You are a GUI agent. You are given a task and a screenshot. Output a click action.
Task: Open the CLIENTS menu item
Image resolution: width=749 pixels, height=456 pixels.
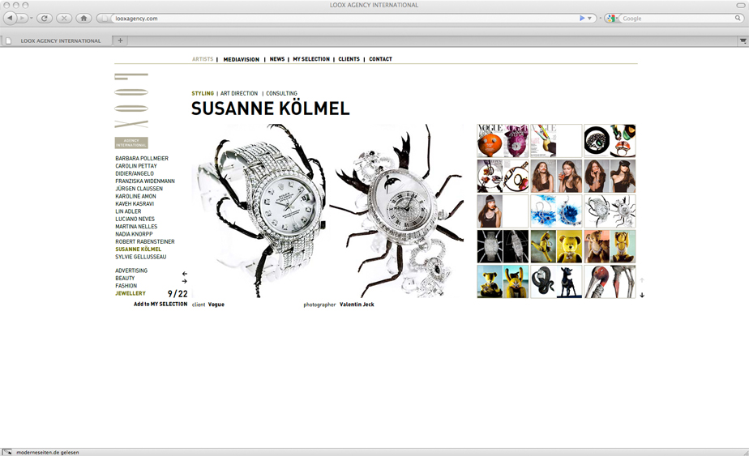tap(349, 59)
